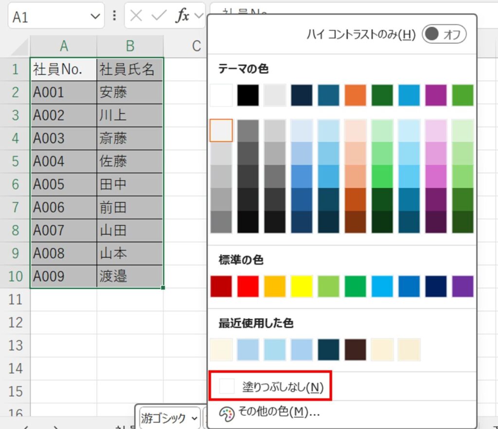The height and width of the screenshot is (429, 498).
Task: Select standard gold orange color swatch
Action: (275, 286)
